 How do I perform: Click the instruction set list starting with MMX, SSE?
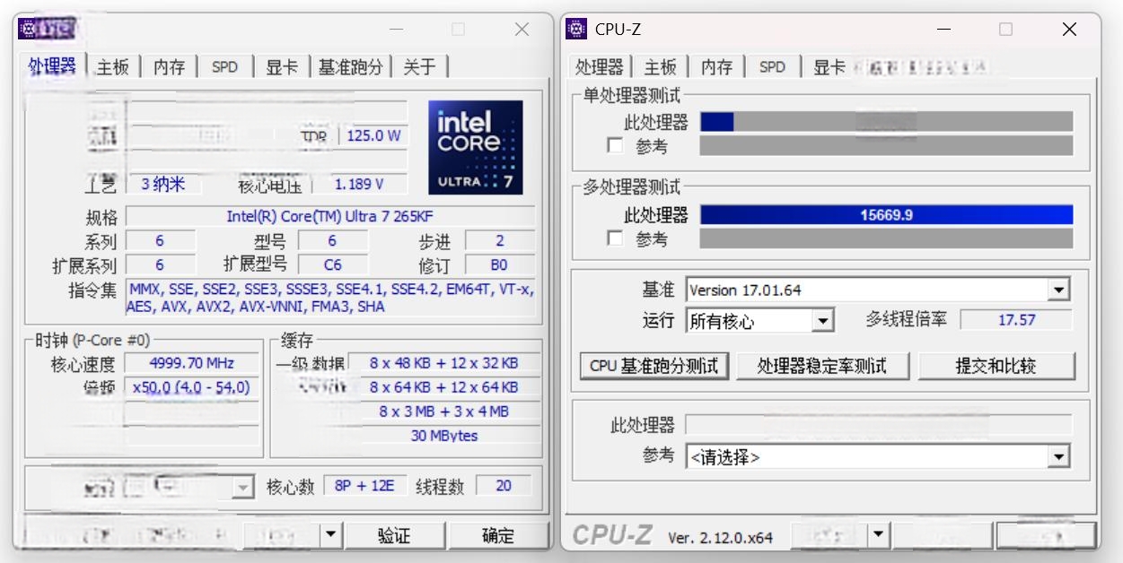point(330,299)
